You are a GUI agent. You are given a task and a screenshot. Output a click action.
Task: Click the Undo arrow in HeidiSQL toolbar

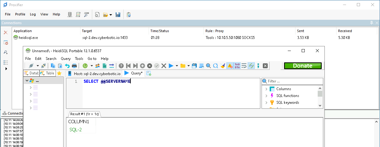coord(67,66)
